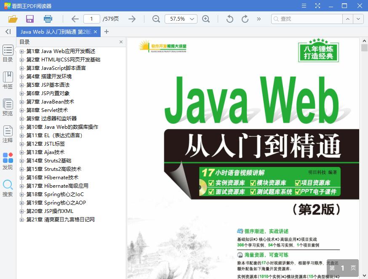Expand 第5章 JSP基本语法

pyautogui.click(x=21, y=85)
